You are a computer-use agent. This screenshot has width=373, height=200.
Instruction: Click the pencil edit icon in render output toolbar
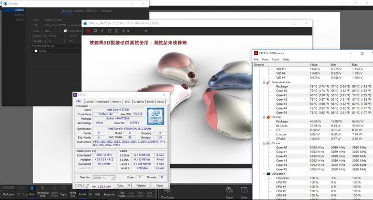click(x=102, y=31)
